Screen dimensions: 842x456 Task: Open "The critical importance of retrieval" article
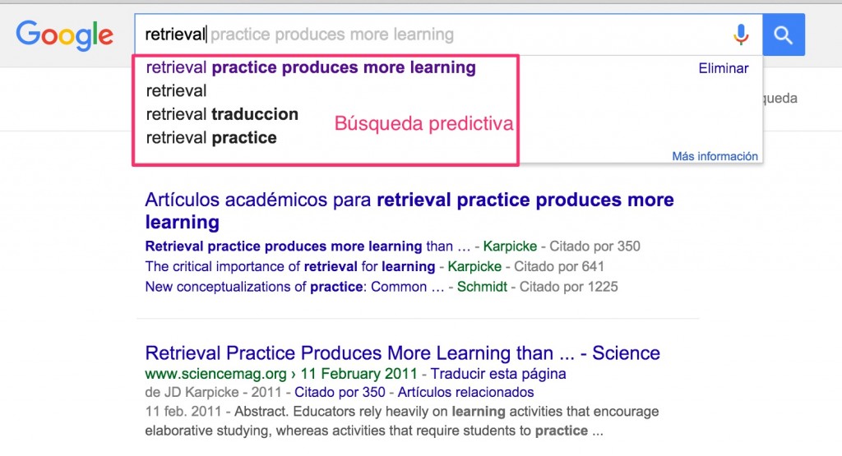point(289,266)
